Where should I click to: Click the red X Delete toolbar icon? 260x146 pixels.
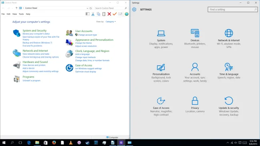(109, 14)
